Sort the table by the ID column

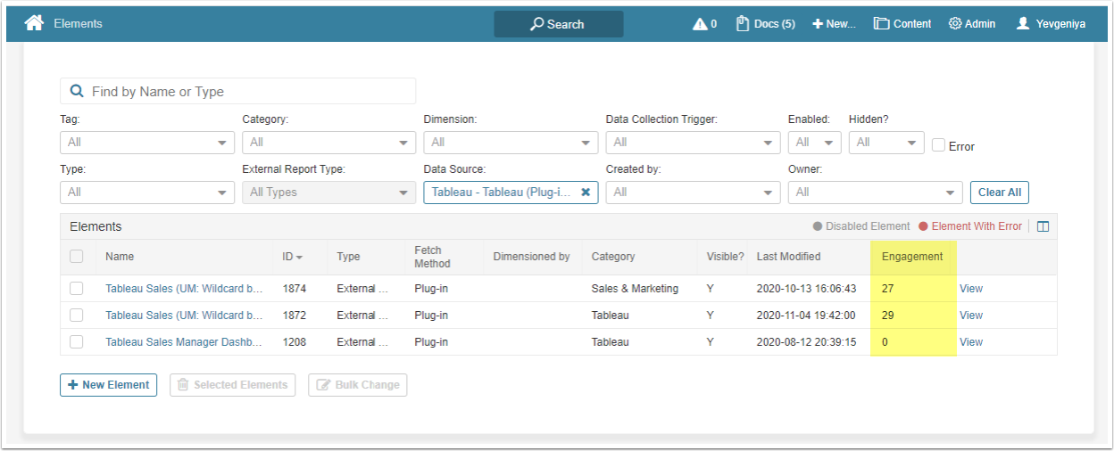coord(292,257)
